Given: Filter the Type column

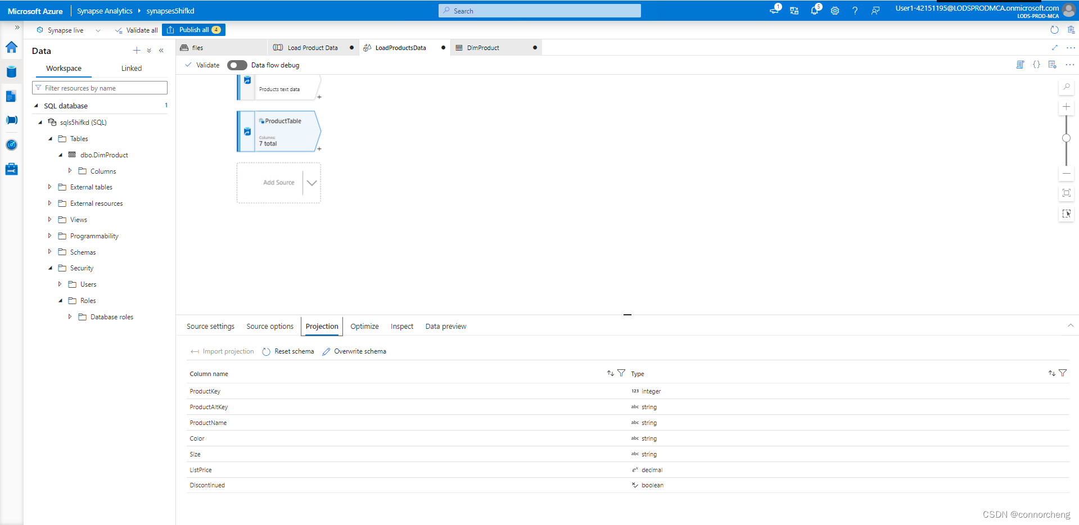Looking at the screenshot, I should coord(1063,373).
